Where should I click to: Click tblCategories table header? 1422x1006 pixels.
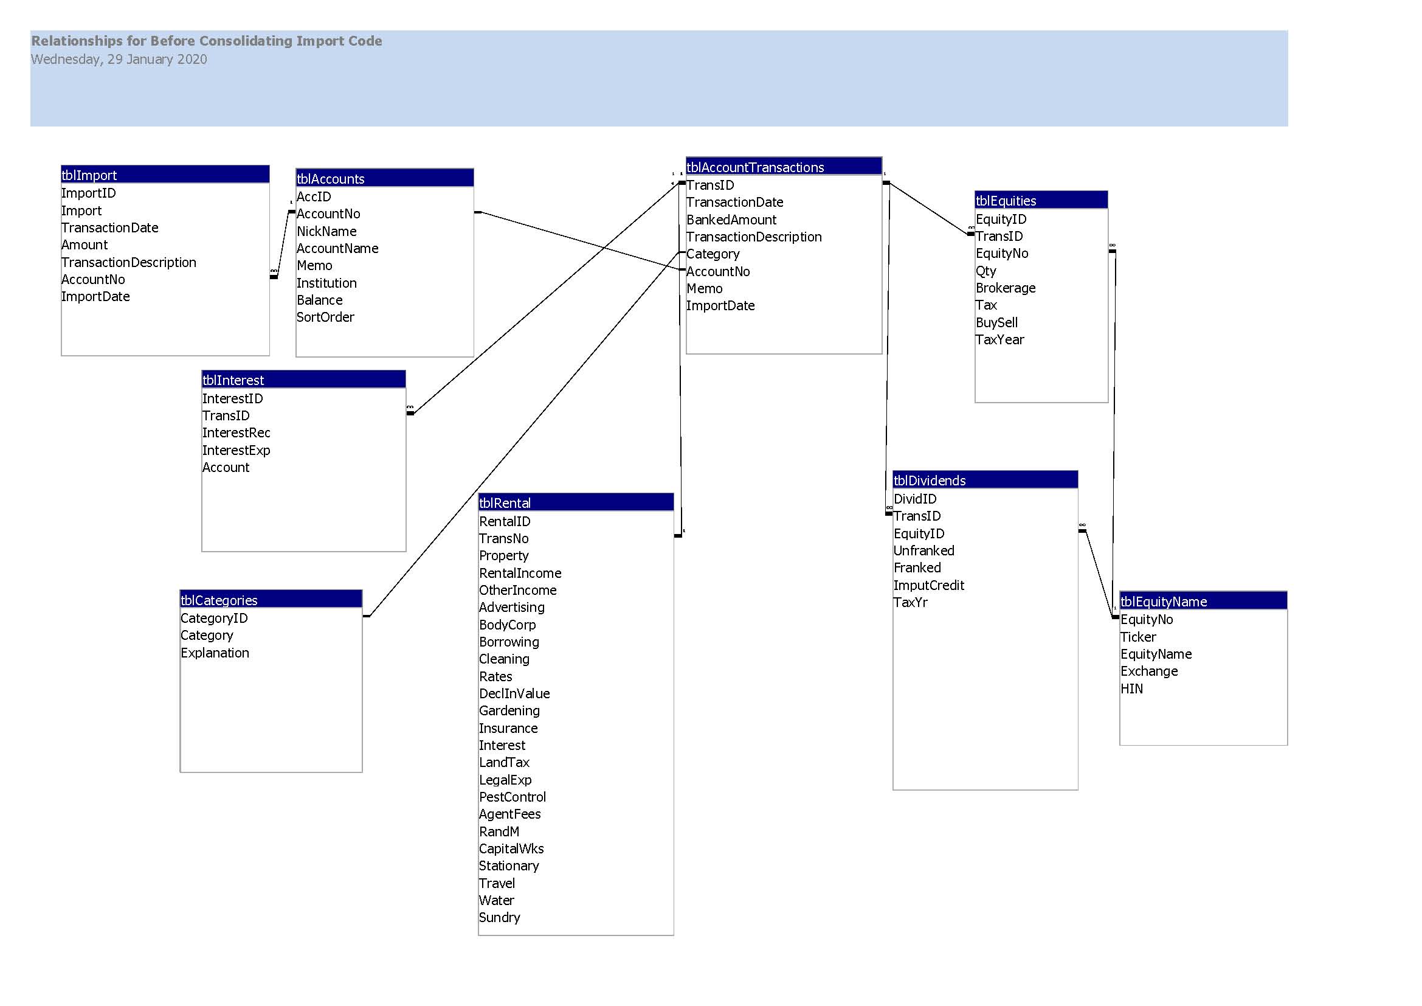click(x=271, y=600)
